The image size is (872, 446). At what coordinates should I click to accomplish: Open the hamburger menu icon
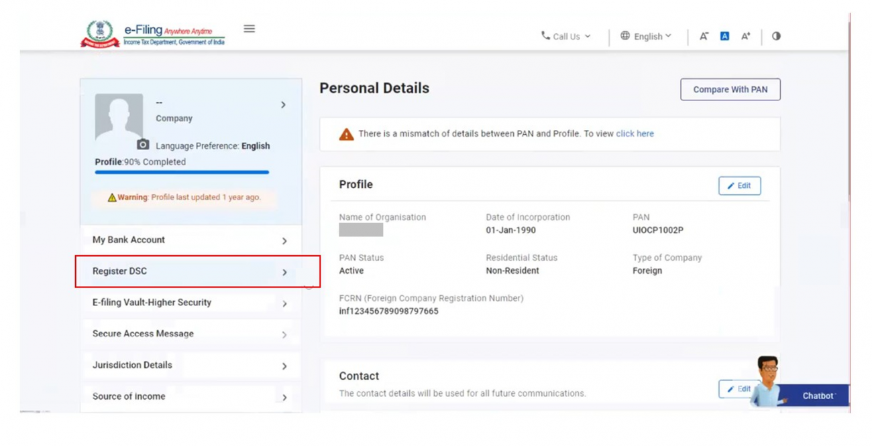(x=249, y=29)
